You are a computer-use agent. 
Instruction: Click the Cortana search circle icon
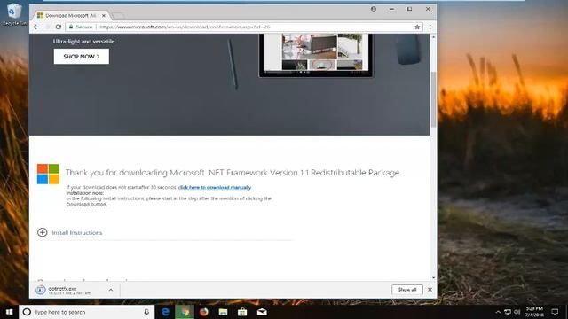(x=27, y=312)
